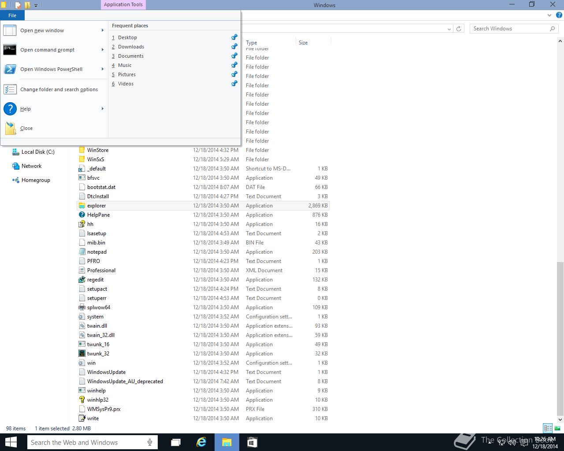Viewport: 564px width, 451px height.
Task: Open Store from taskbar
Action: point(252,442)
